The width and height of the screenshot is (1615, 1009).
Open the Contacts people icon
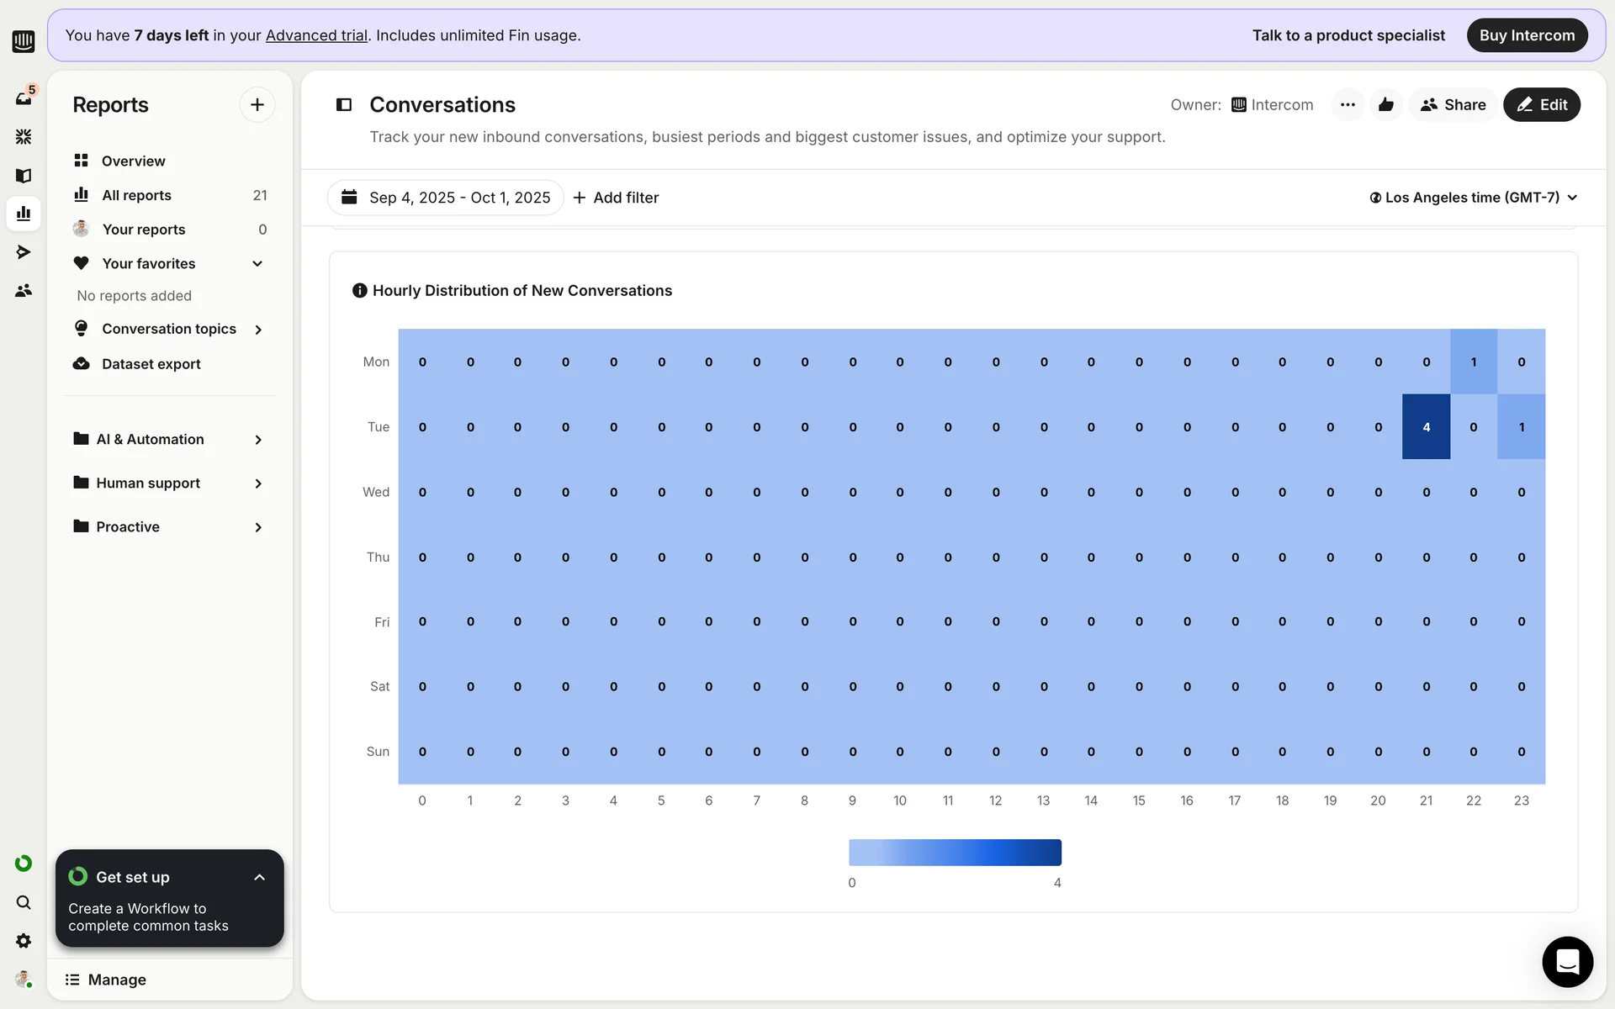pyautogui.click(x=24, y=290)
